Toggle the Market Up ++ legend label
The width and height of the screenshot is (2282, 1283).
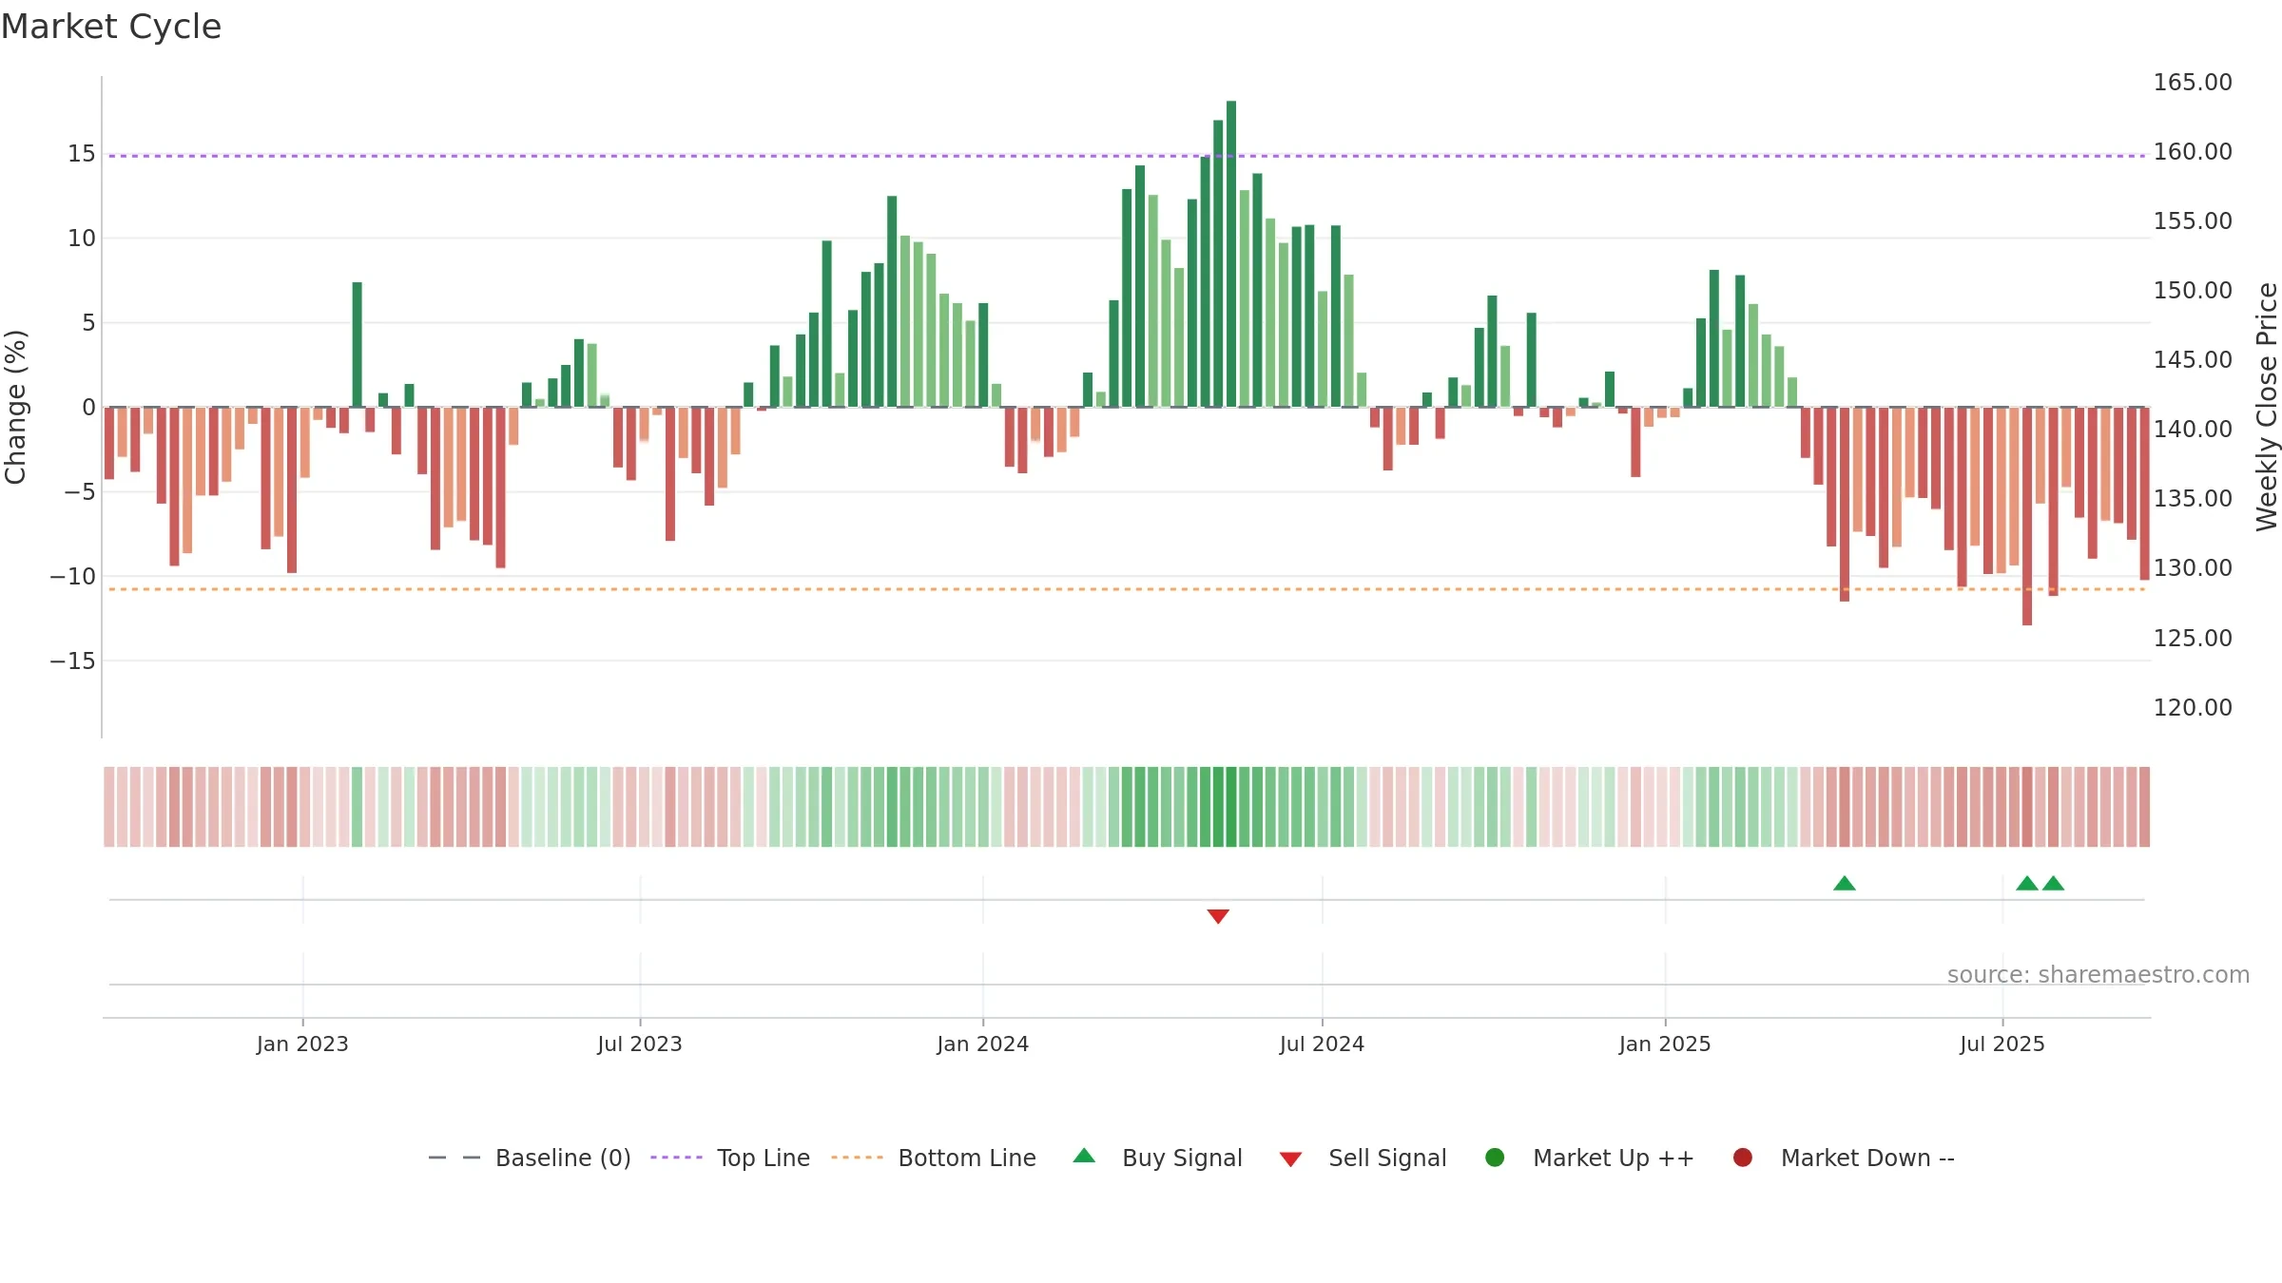click(x=1614, y=1158)
